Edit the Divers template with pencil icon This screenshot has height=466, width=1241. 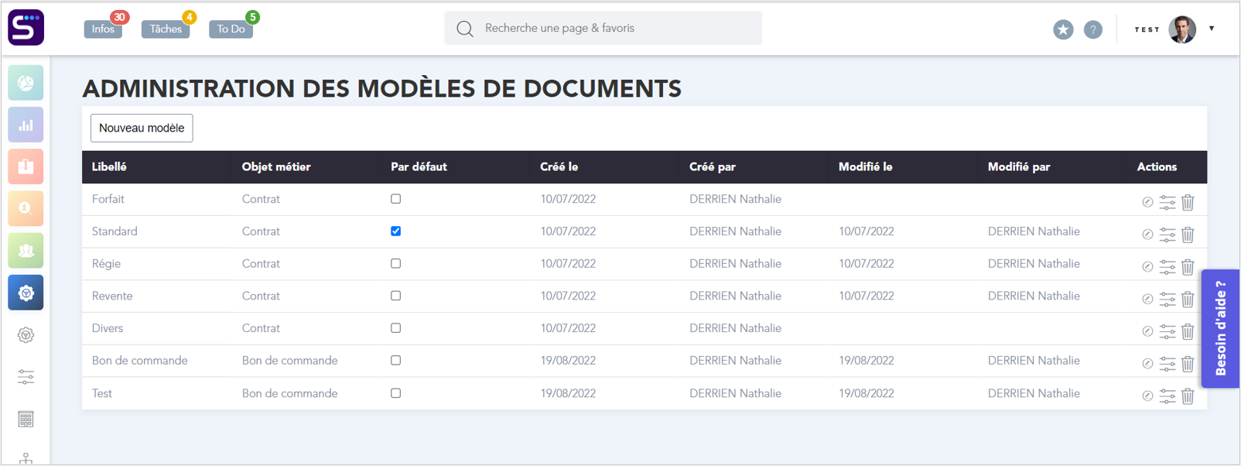[x=1147, y=331]
